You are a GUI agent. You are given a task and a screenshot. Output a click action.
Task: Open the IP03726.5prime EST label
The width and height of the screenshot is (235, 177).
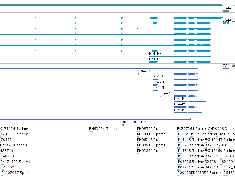click(190, 167)
